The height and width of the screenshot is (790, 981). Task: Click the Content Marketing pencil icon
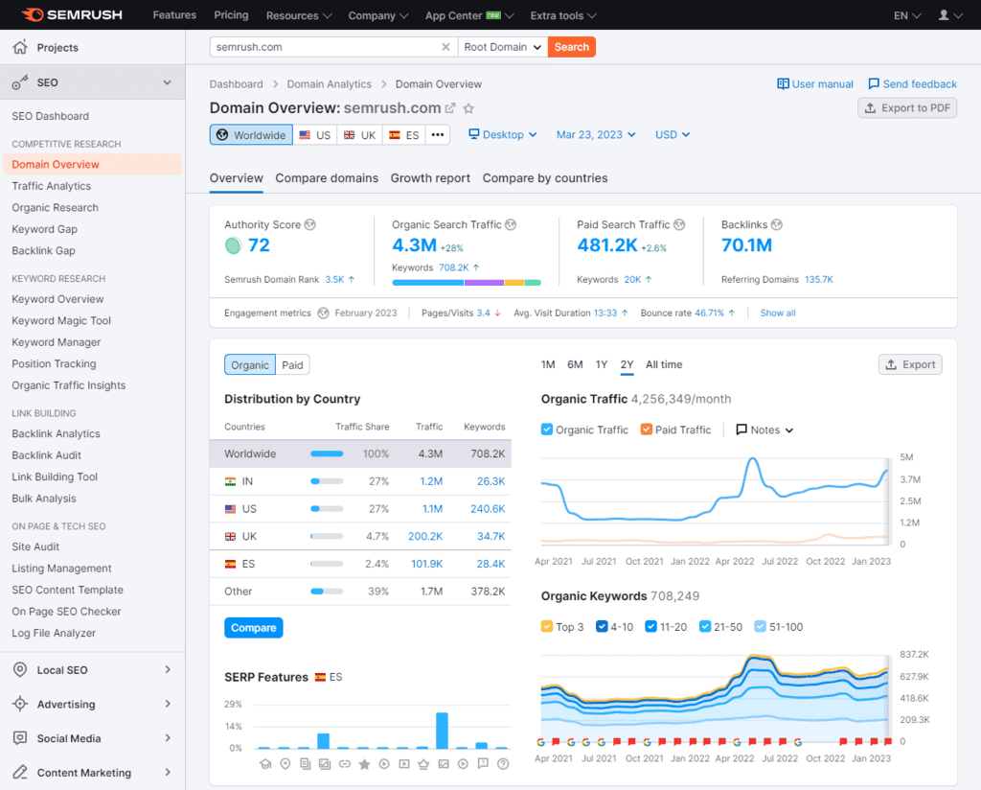click(x=20, y=773)
